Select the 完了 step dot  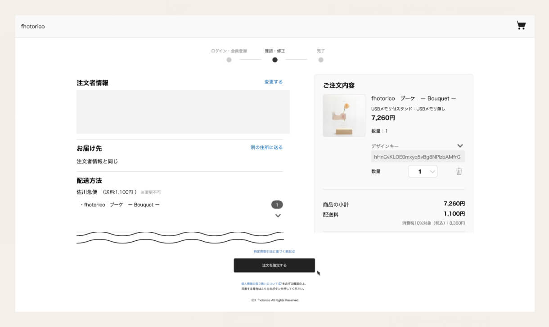pos(321,60)
